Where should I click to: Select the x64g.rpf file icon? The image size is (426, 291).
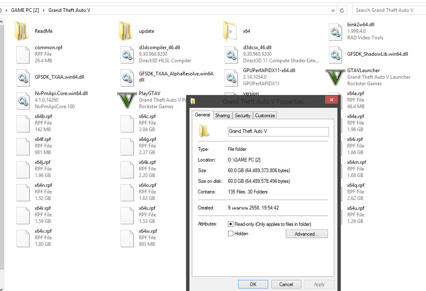(127, 146)
